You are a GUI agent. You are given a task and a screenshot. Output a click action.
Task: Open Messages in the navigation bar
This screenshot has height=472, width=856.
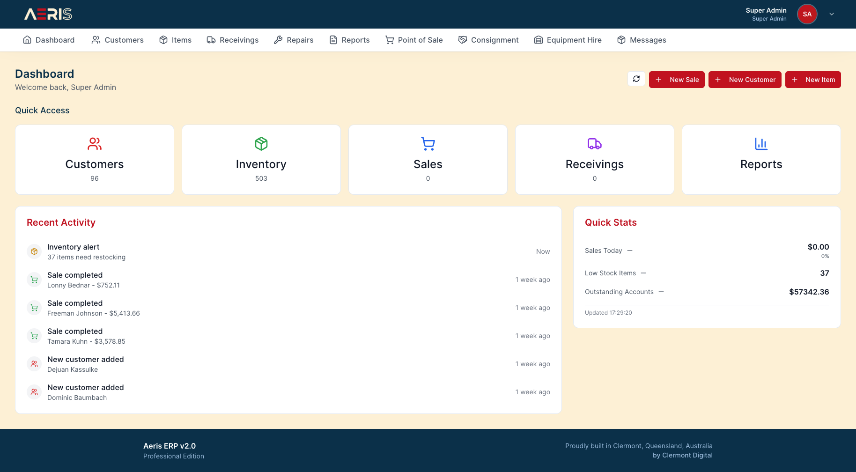[642, 40]
